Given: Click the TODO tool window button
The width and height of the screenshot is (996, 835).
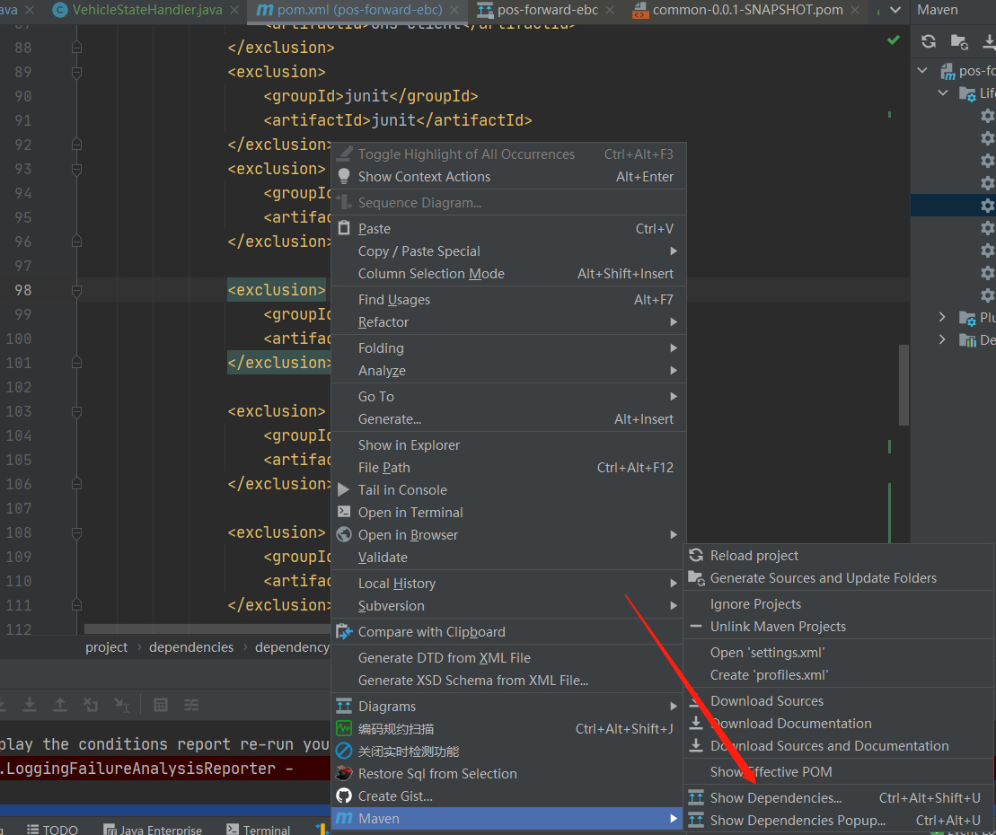Looking at the screenshot, I should tap(52, 828).
